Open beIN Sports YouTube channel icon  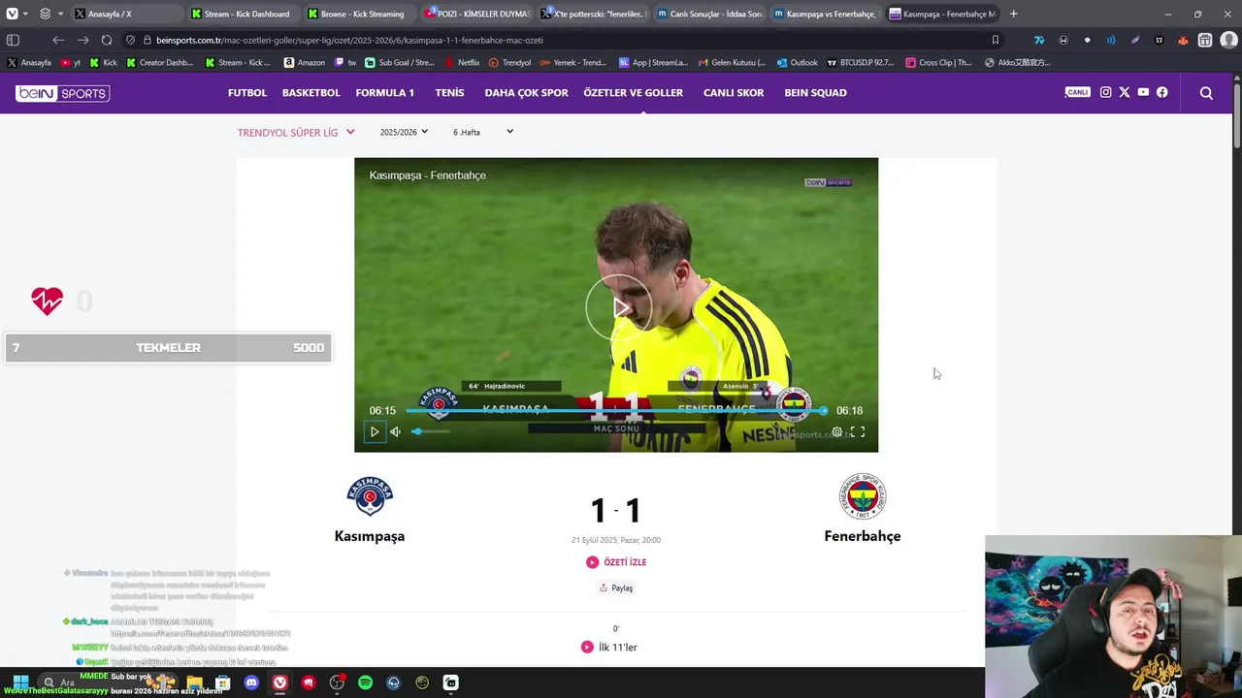coord(1143,92)
